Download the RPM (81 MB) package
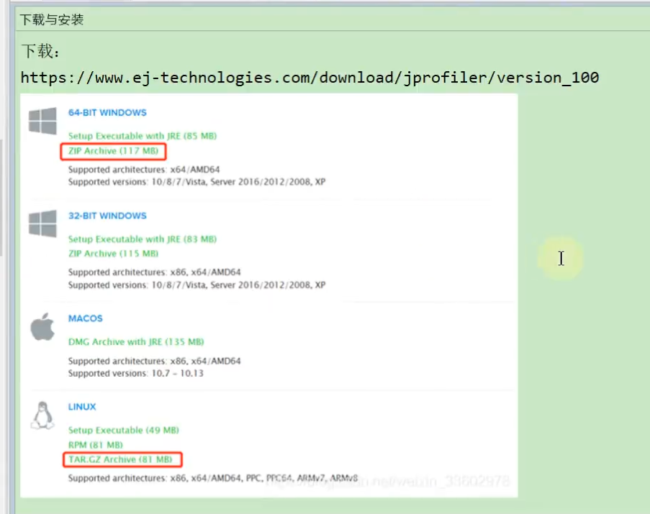Image resolution: width=650 pixels, height=514 pixels. (x=95, y=445)
